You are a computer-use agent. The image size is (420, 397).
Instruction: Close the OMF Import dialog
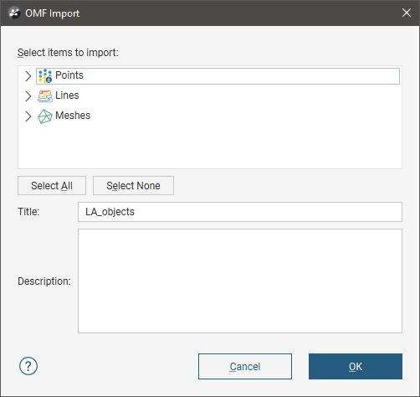tap(407, 13)
